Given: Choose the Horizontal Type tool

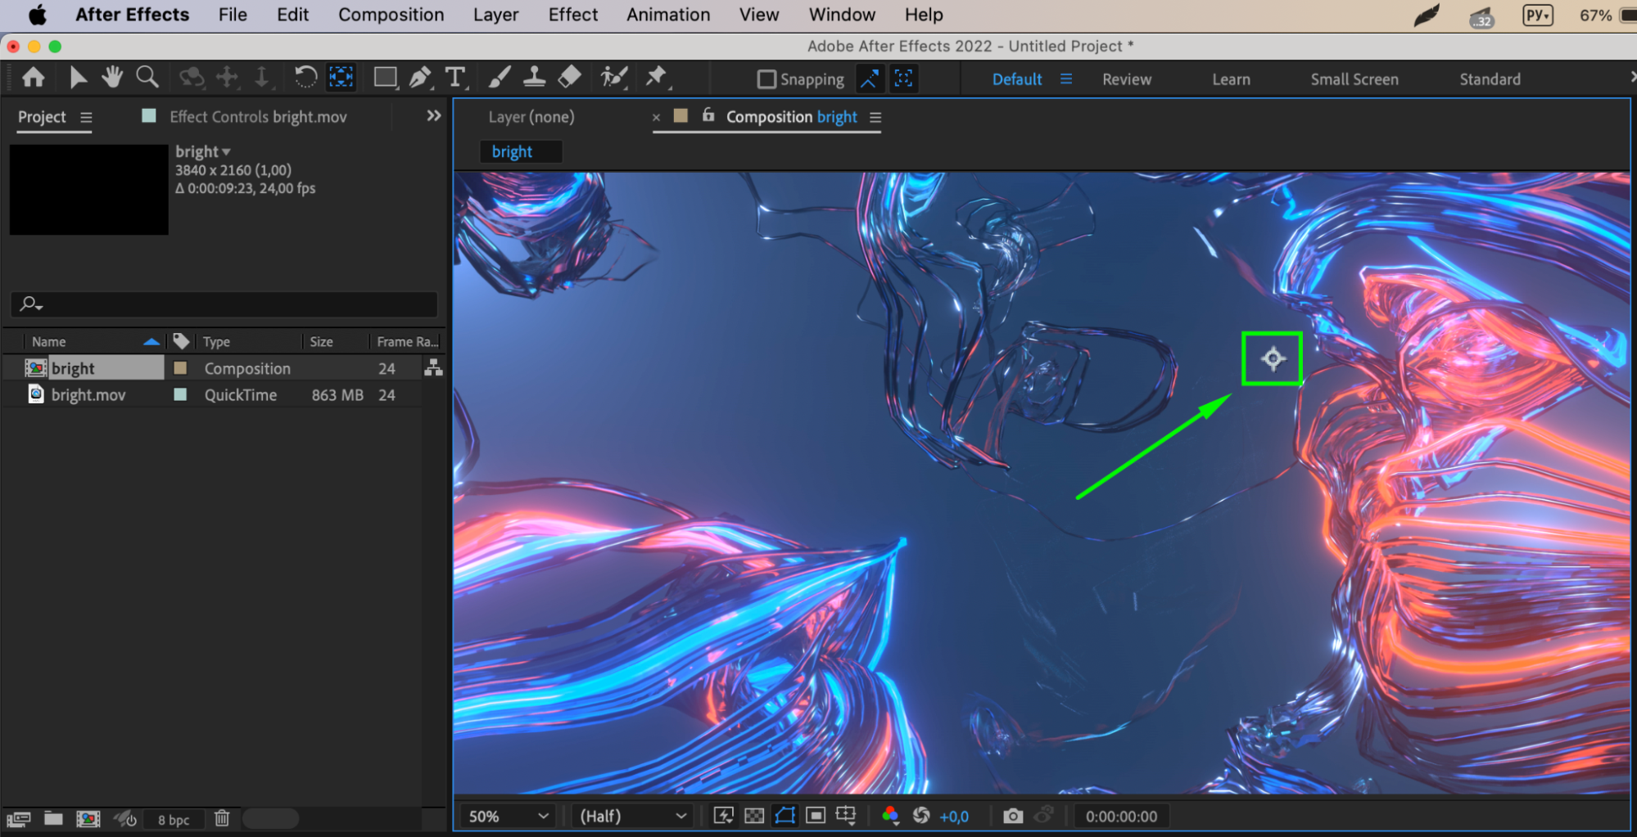Looking at the screenshot, I should (455, 78).
